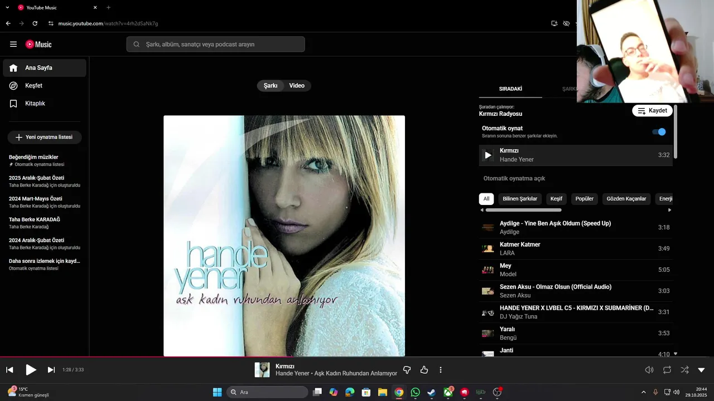The image size is (714, 401).
Task: Click the YouTube Music logo
Action: tap(38, 44)
